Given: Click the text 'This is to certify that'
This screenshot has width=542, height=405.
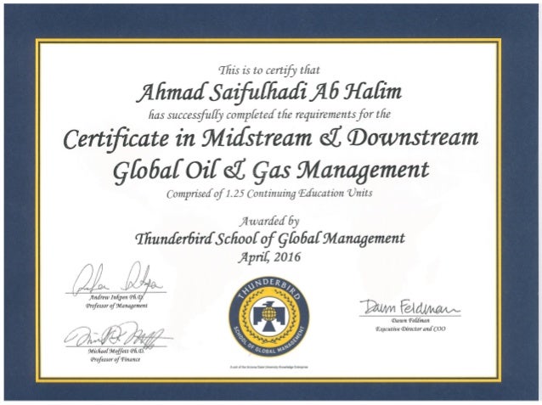Looking at the screenshot, I should click(269, 70).
